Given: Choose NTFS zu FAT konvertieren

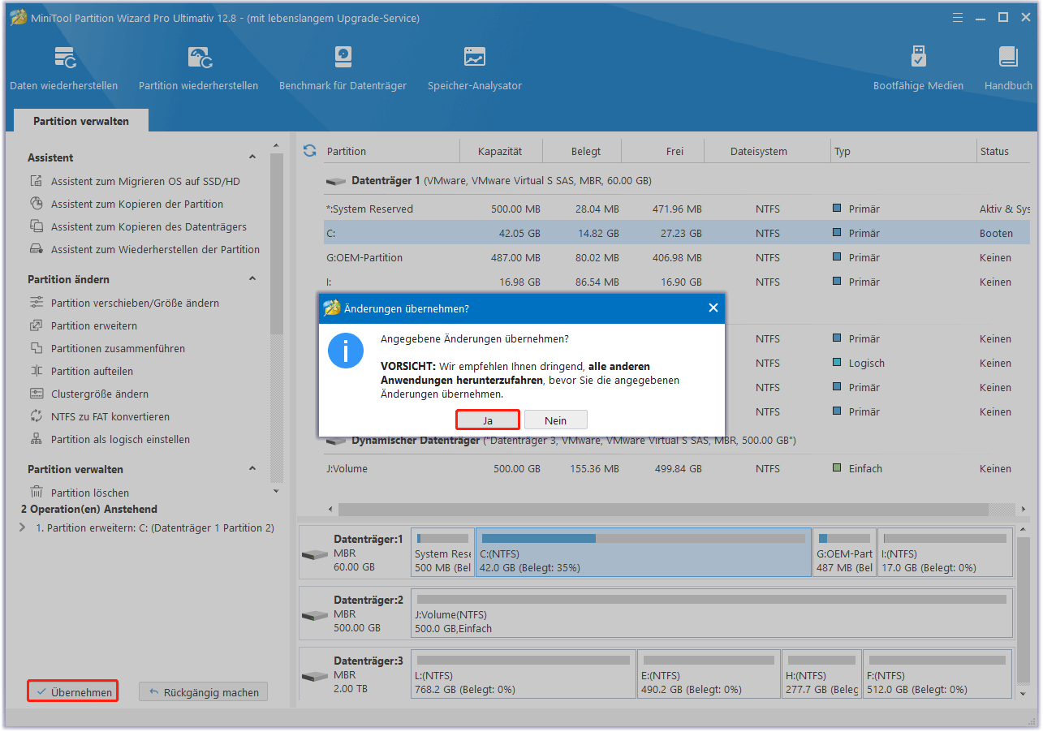Looking at the screenshot, I should [110, 417].
